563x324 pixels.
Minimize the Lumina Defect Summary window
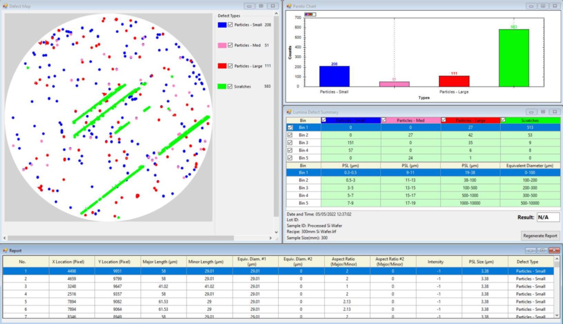(x=531, y=112)
